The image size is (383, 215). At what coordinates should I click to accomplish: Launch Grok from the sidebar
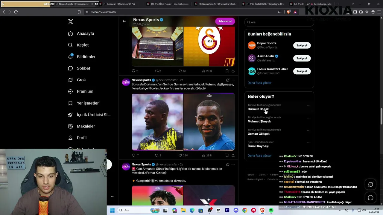tap(77, 80)
